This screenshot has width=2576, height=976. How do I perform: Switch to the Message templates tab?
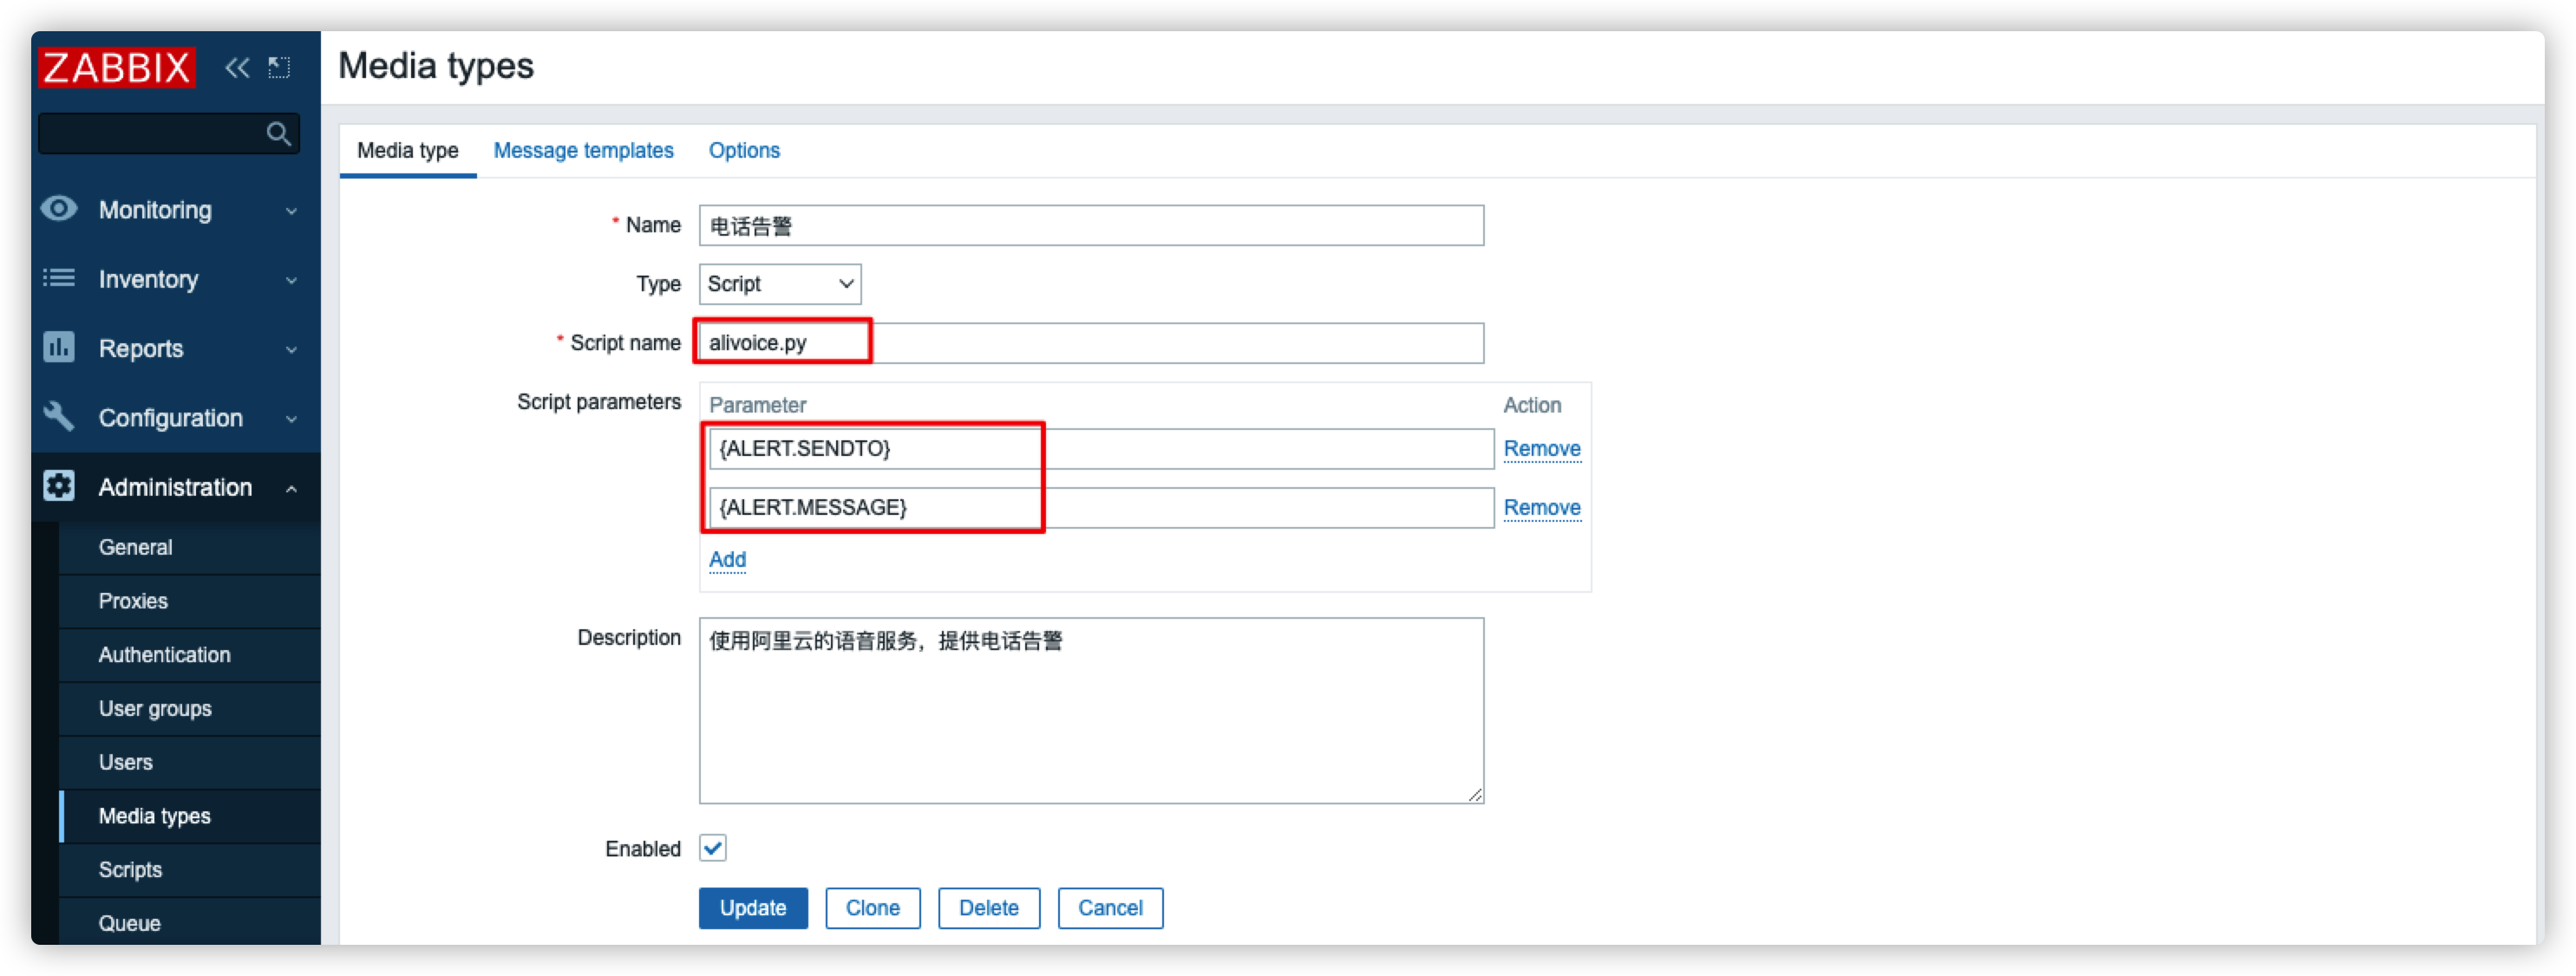(583, 151)
